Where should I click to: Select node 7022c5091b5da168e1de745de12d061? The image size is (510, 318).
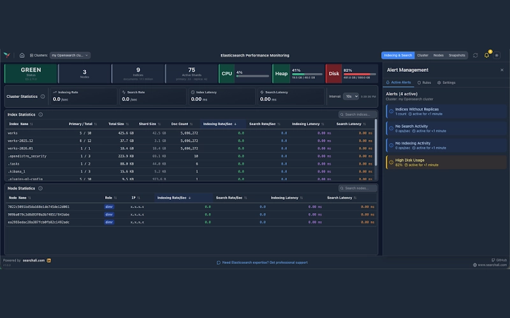[x=191, y=207]
